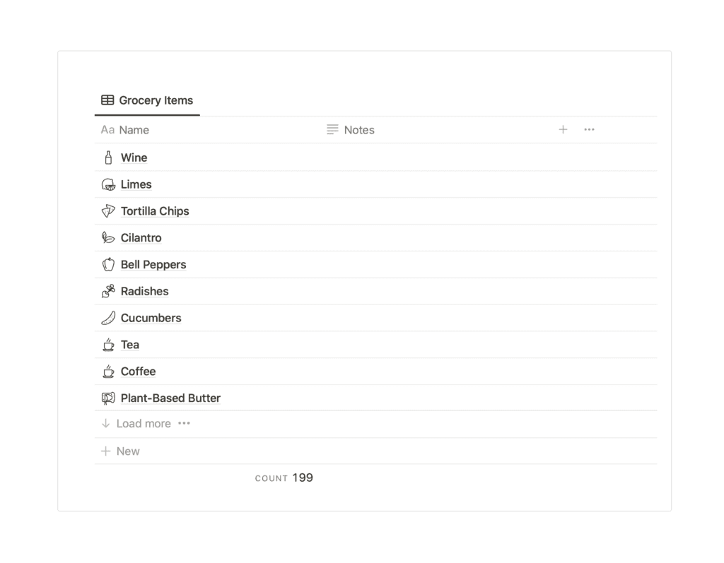Open the Load more options menu
This screenshot has height=563, width=724.
[x=185, y=423]
